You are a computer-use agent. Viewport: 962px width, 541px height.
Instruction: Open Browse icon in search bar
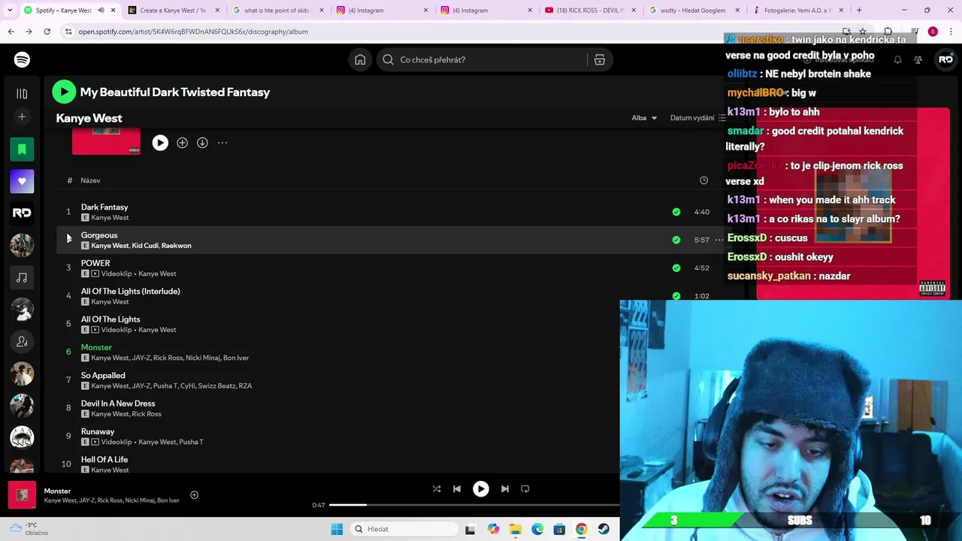click(600, 59)
